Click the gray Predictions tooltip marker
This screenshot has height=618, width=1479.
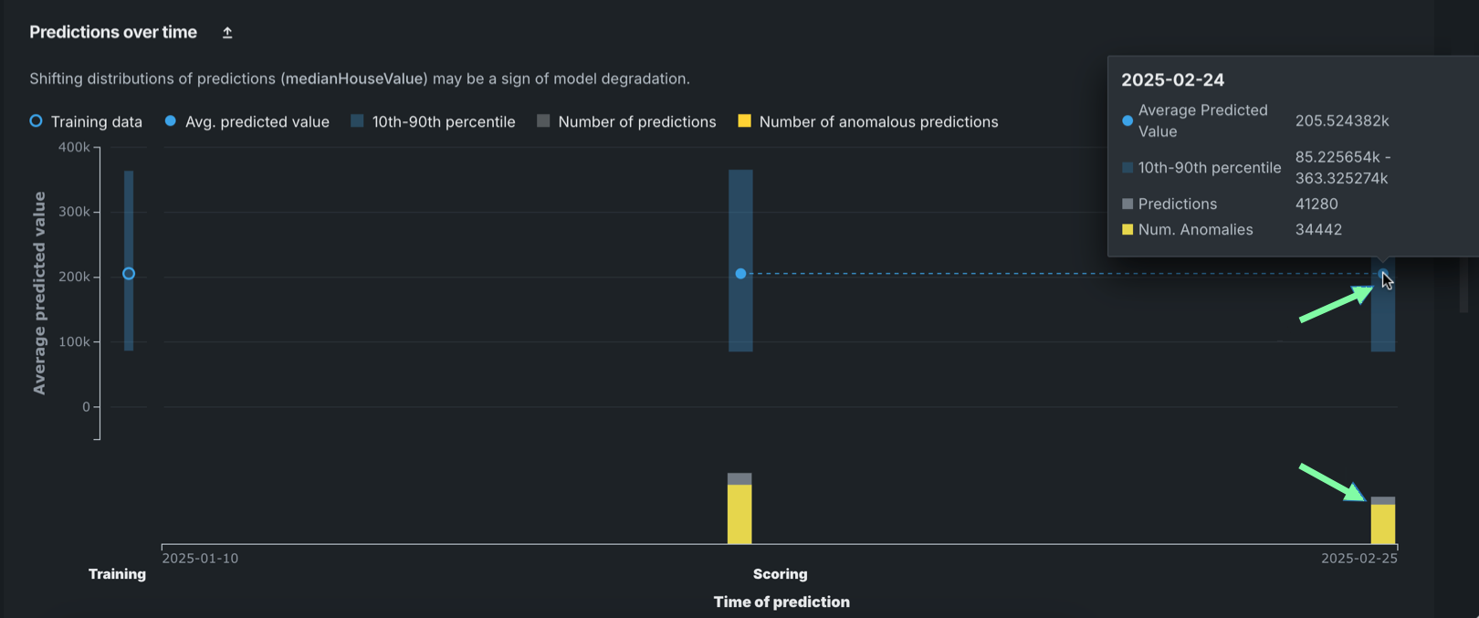[1128, 204]
